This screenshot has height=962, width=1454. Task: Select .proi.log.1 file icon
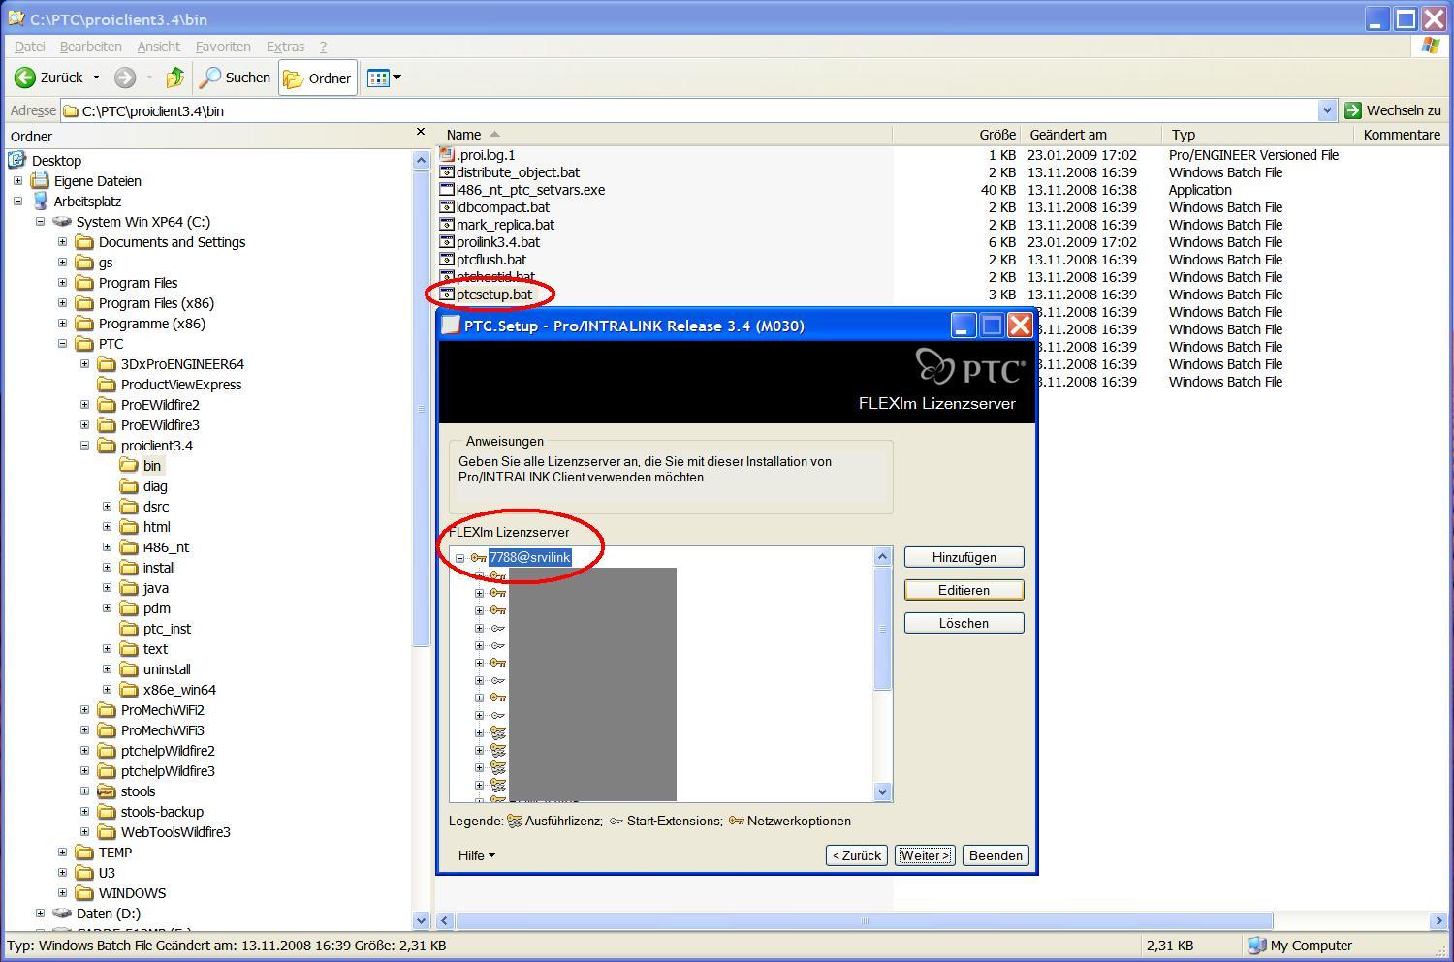(x=447, y=155)
